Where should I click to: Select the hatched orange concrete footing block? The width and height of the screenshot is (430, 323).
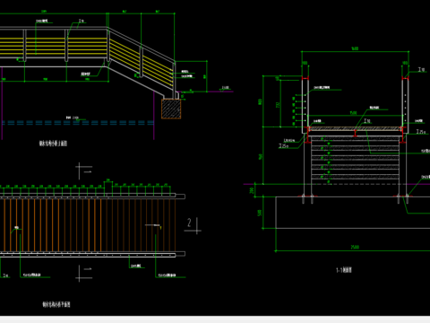171,109
